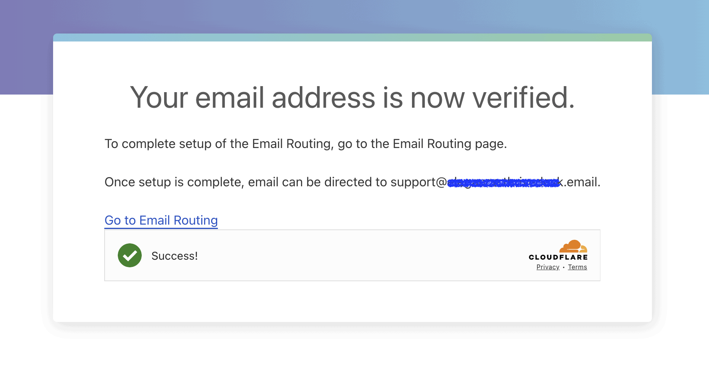This screenshot has width=709, height=375.
Task: Open the Go to Email Routing link
Action: click(x=161, y=220)
